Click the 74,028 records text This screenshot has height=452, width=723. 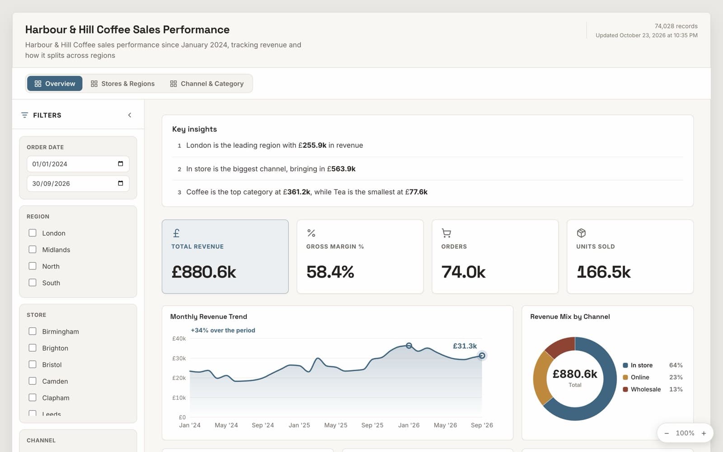tap(676, 26)
